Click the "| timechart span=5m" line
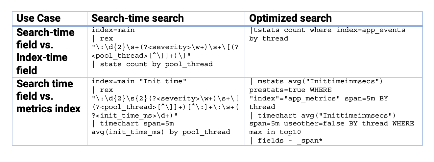 (133, 123)
